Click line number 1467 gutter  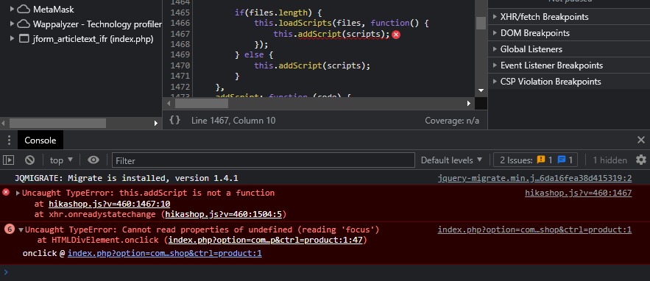pyautogui.click(x=180, y=34)
